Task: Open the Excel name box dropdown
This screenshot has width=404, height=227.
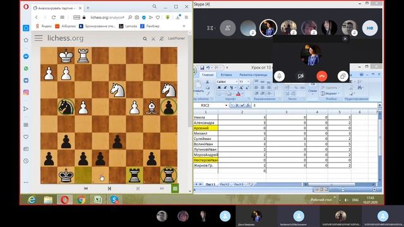Action: (x=226, y=105)
